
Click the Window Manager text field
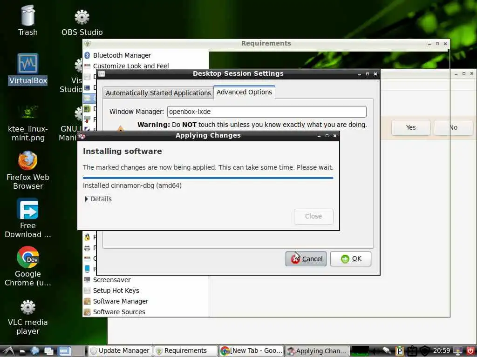(266, 112)
